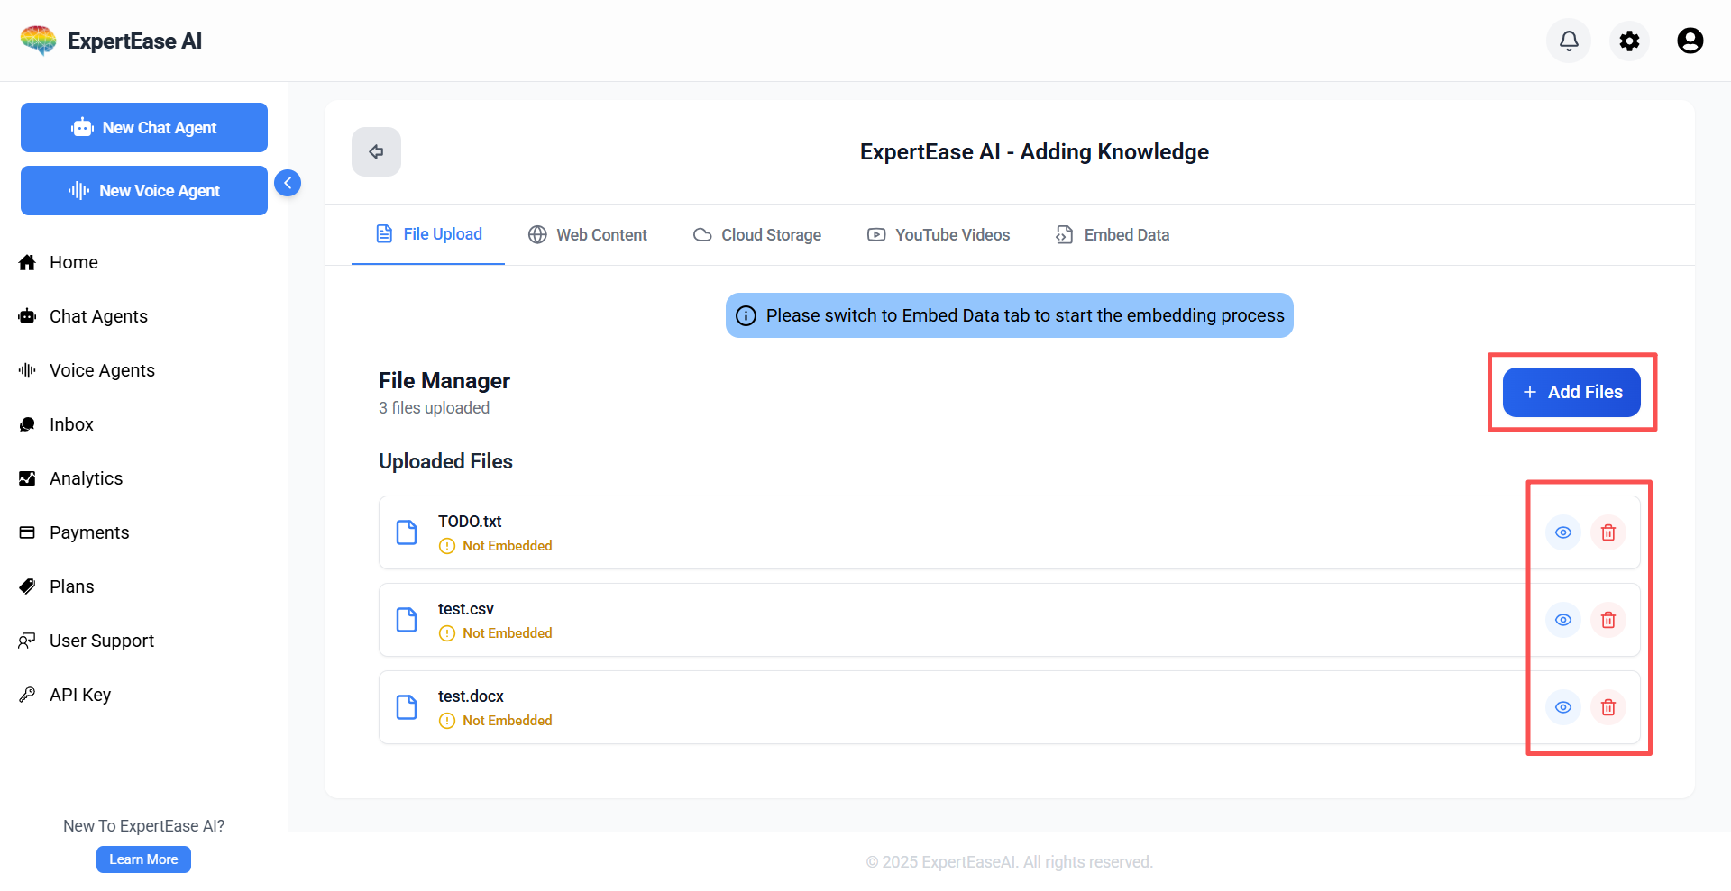Open the user profile avatar
This screenshot has height=891, width=1731.
pyautogui.click(x=1690, y=41)
